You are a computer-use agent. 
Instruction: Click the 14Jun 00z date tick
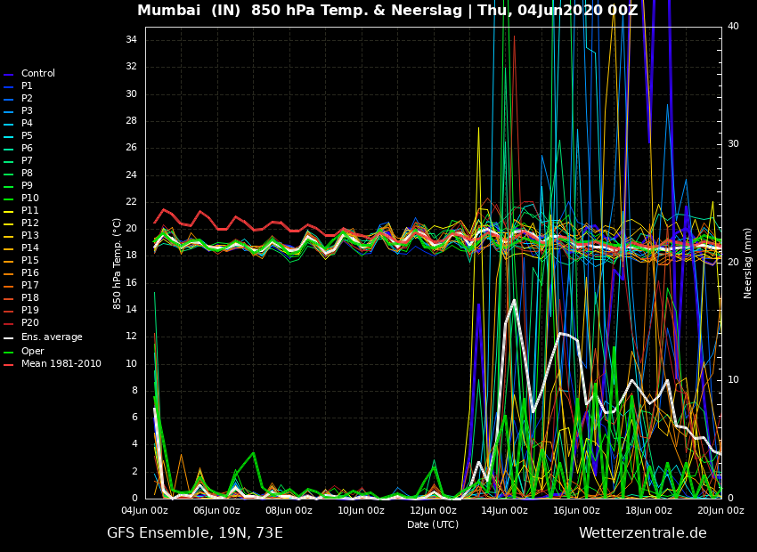click(x=505, y=511)
